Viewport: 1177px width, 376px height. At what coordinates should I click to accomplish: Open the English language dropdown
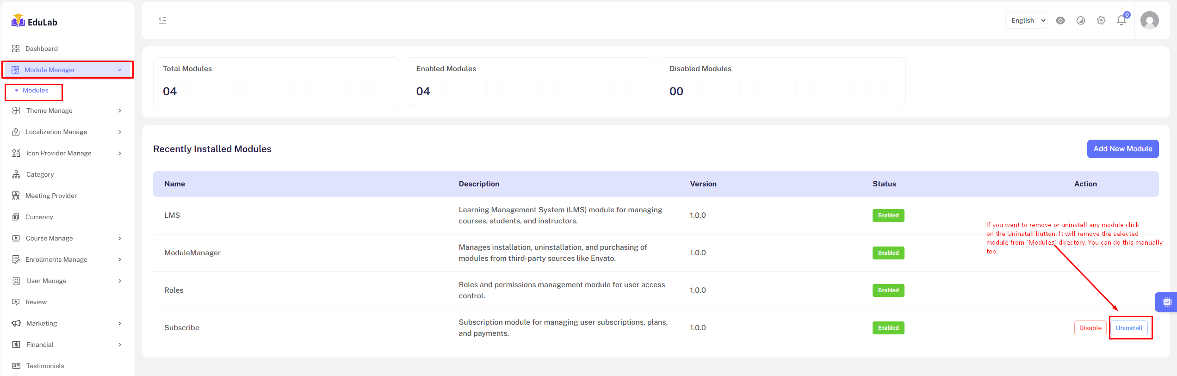pos(1027,20)
